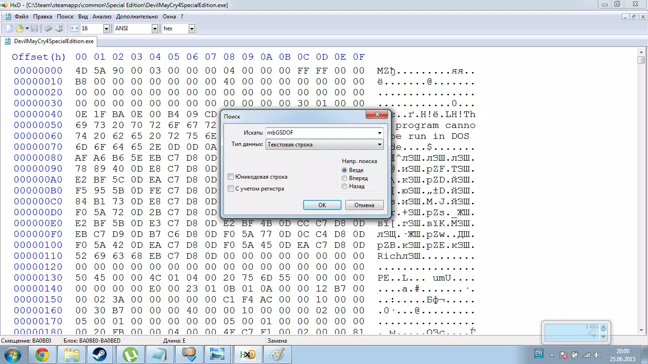Select the Назад search direction
This screenshot has height=364, width=648.
point(344,186)
